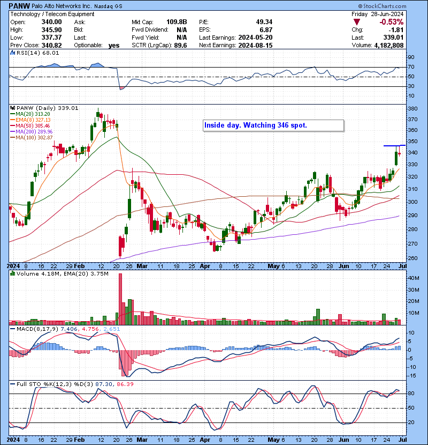This screenshot has width=428, height=445.
Task: Click the Next Earnings 2024-08-15 date
Action: coord(256,45)
